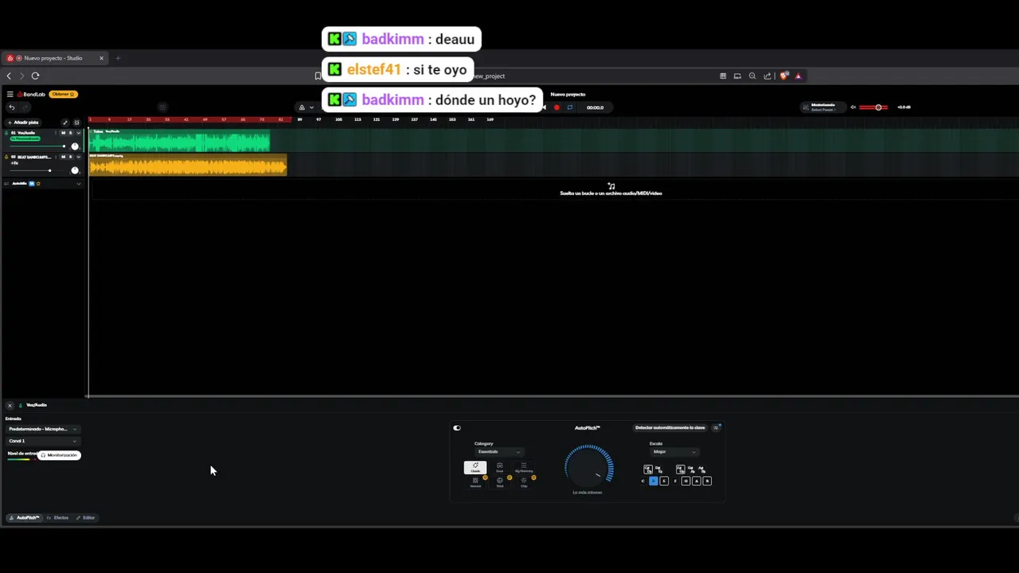
Task: Solo the Voz/Audio track
Action: [70, 133]
